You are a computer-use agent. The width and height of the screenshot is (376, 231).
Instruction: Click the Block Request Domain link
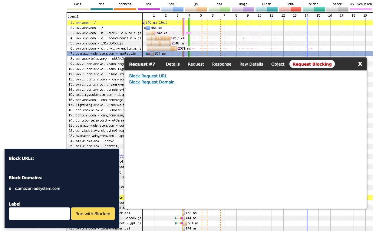point(152,82)
